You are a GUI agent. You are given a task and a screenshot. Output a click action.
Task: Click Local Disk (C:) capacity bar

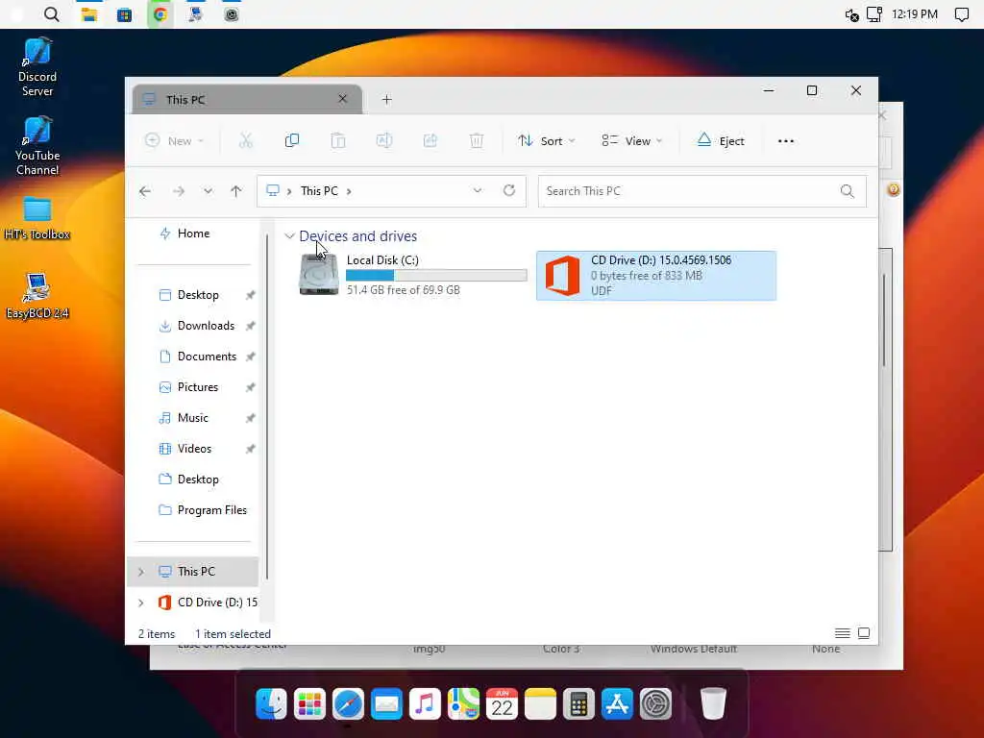(436, 275)
